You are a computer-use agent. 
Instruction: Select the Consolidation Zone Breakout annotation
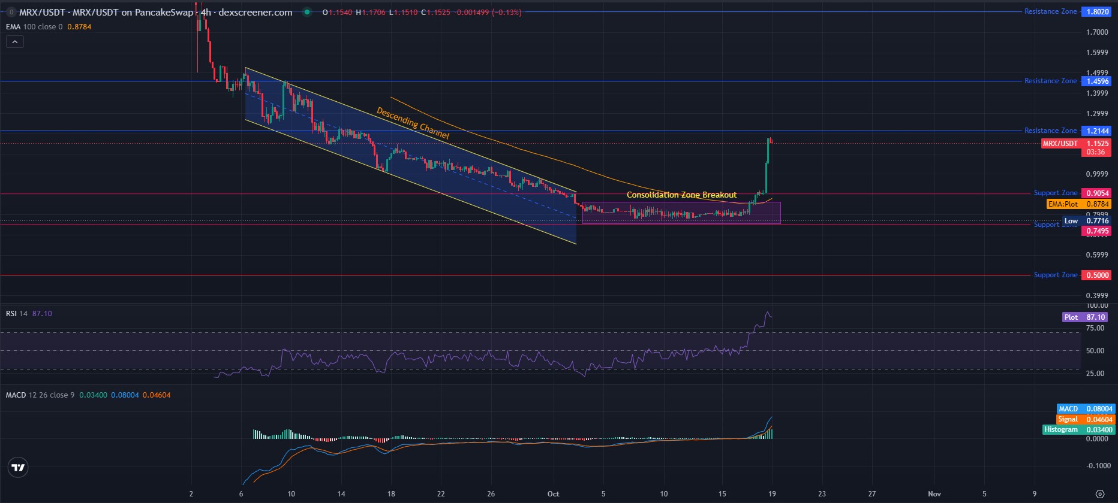[681, 195]
